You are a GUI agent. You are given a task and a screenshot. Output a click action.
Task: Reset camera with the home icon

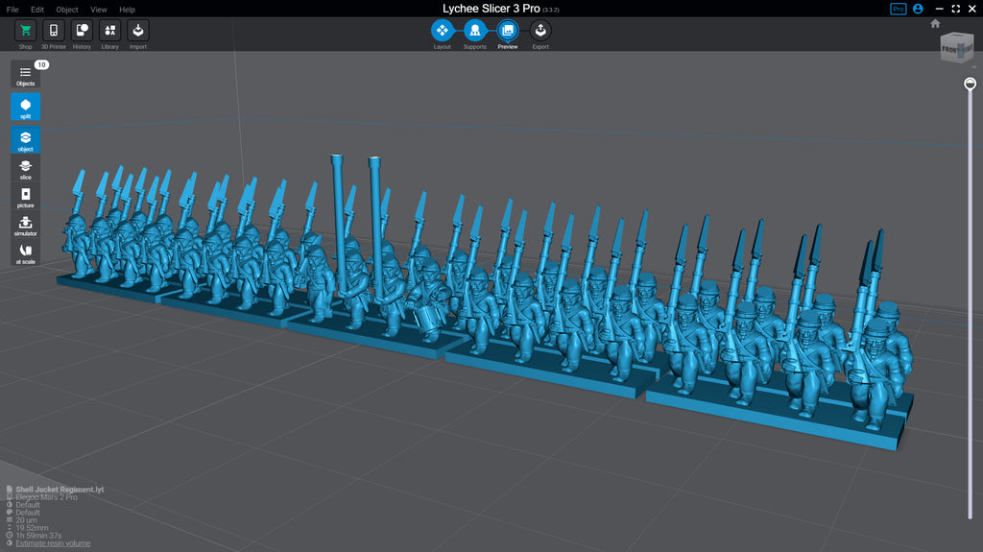935,24
